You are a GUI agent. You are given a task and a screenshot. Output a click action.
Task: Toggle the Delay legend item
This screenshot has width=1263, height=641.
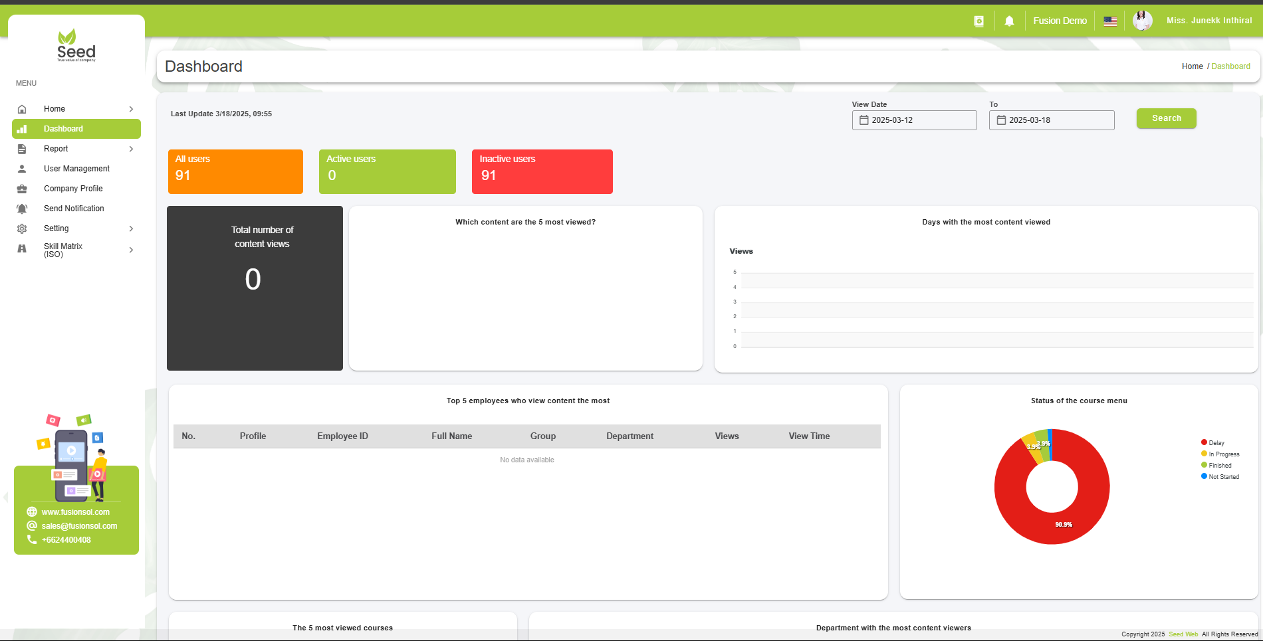pos(1216,443)
